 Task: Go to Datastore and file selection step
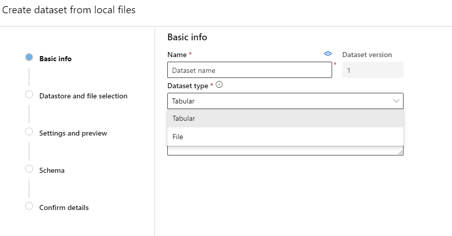[x=83, y=96]
